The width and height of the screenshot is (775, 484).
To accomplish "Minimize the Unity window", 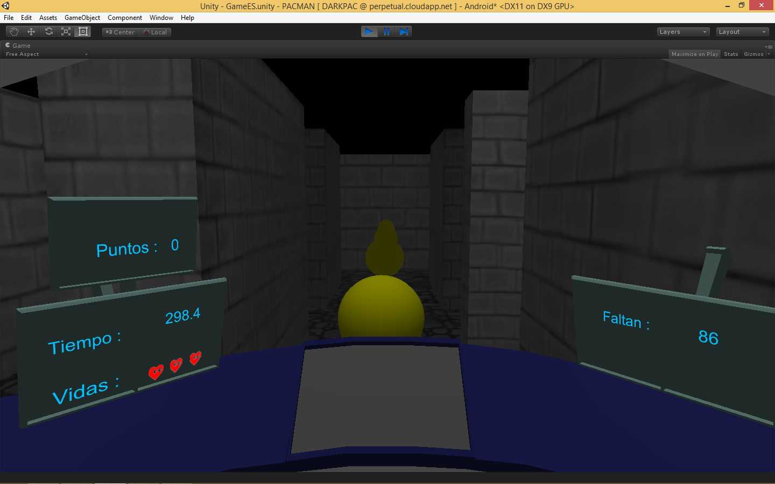I will point(728,6).
